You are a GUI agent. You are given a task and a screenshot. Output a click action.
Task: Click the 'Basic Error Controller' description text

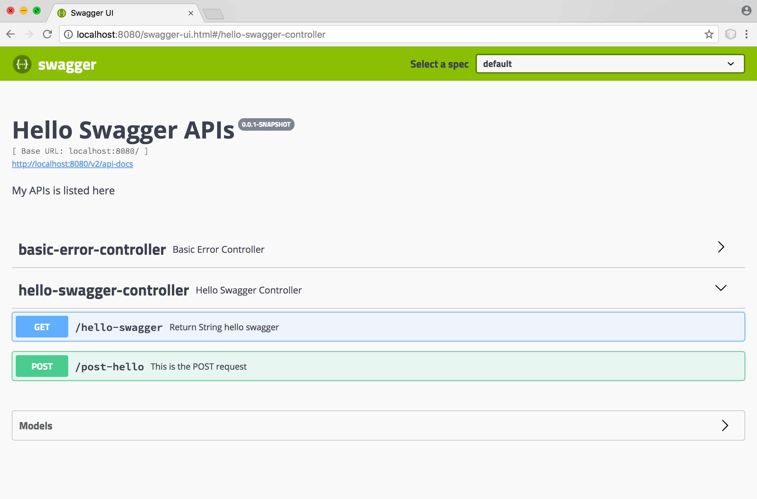point(218,249)
